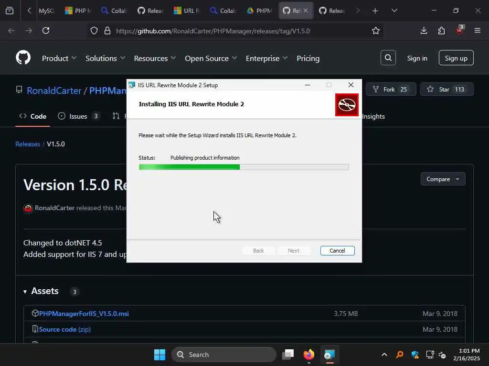Open the list all tabs dropdown
Viewport: 489px width, 366px height.
[x=394, y=11]
